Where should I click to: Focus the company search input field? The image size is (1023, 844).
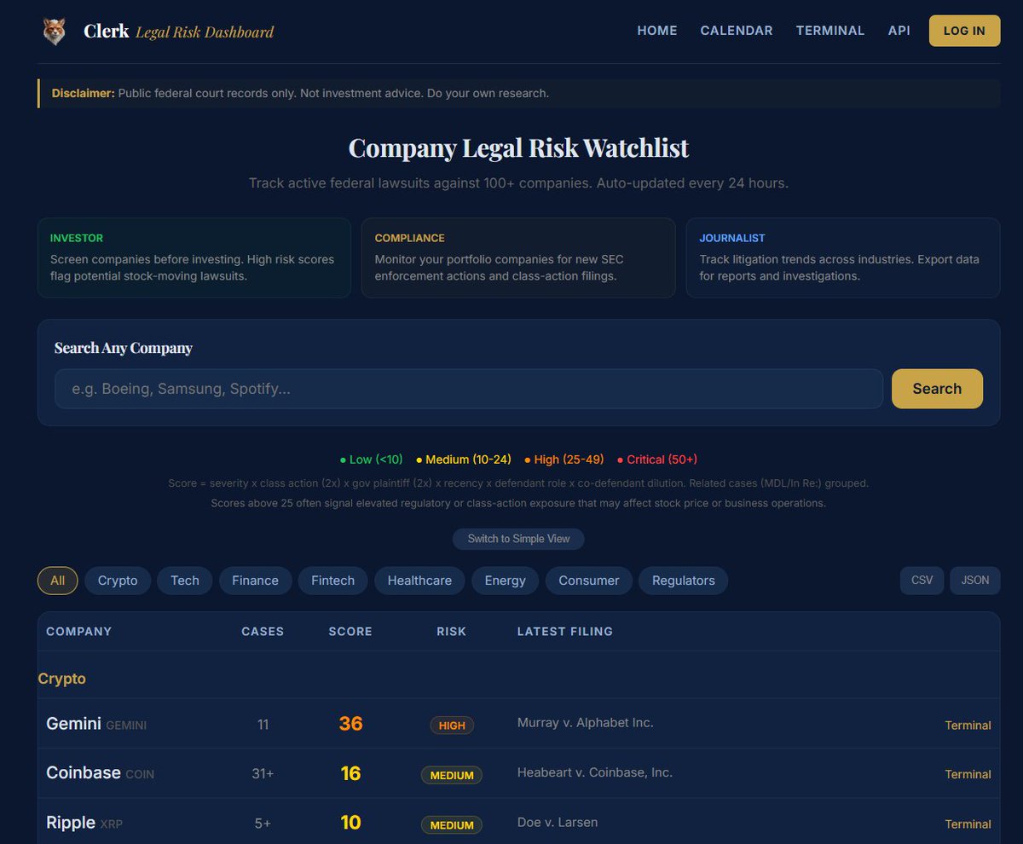(469, 389)
